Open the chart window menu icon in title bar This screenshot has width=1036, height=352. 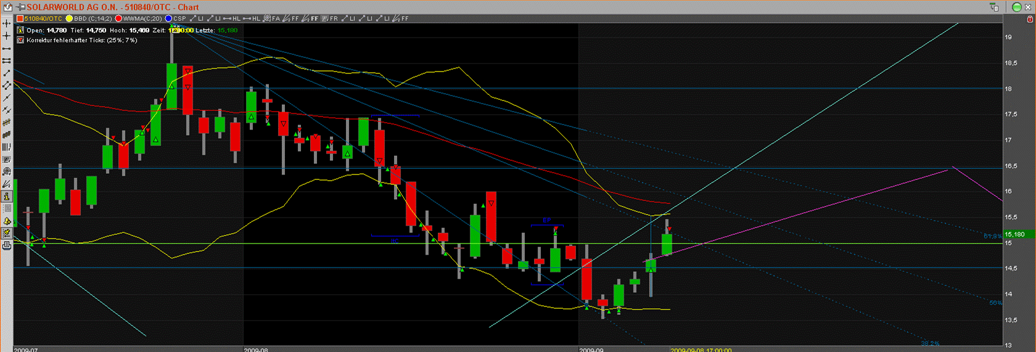(7, 7)
